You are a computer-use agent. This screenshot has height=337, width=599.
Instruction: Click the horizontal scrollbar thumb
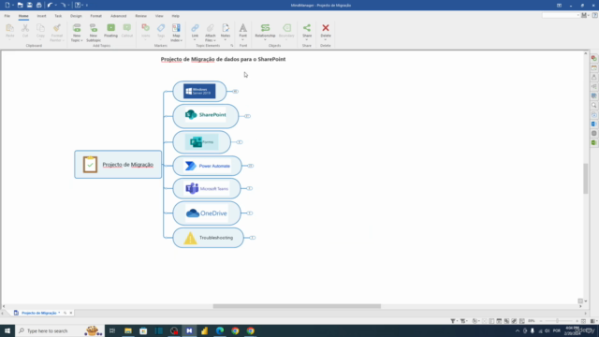click(297, 306)
